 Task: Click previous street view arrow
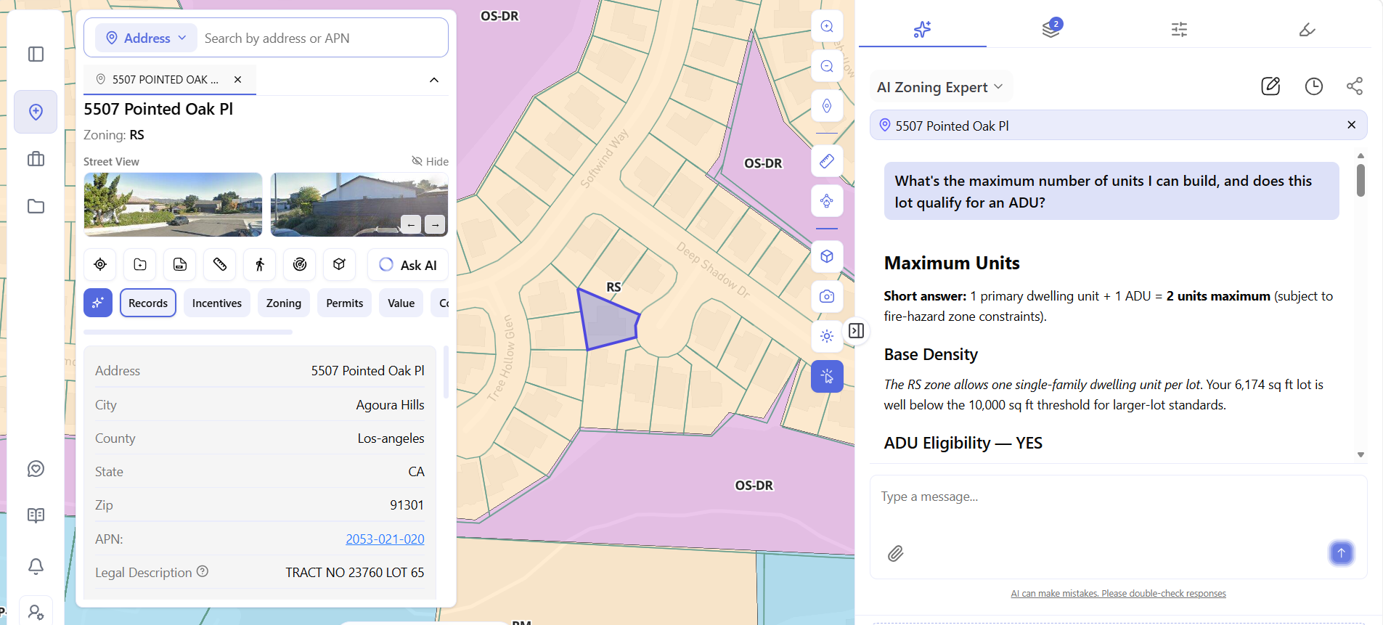(410, 225)
